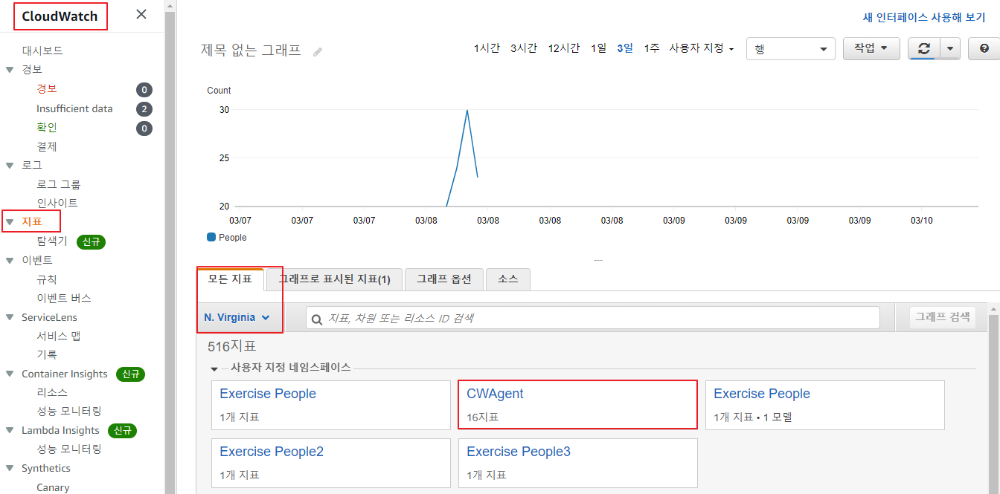This screenshot has height=494, width=1000.
Task: Refresh the graph with the circular arrows icon
Action: click(924, 48)
